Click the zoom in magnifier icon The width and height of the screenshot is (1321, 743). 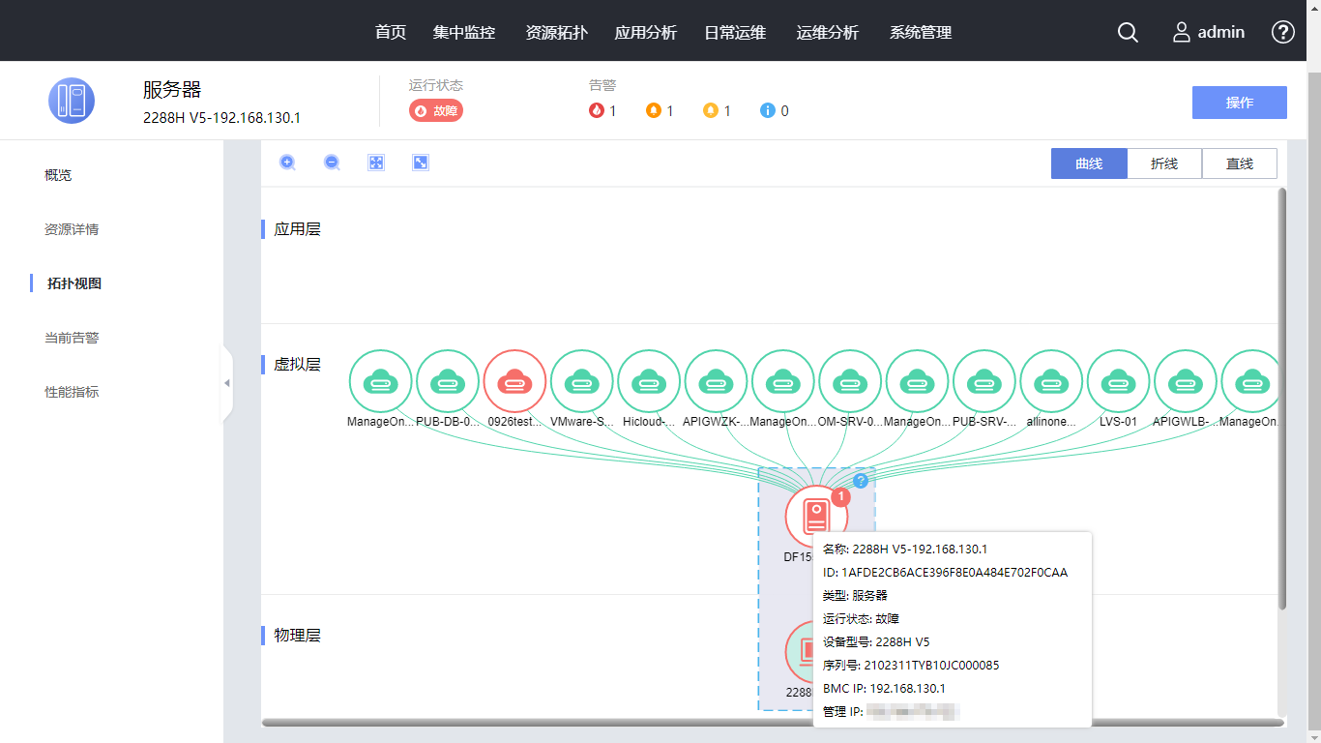[287, 163]
